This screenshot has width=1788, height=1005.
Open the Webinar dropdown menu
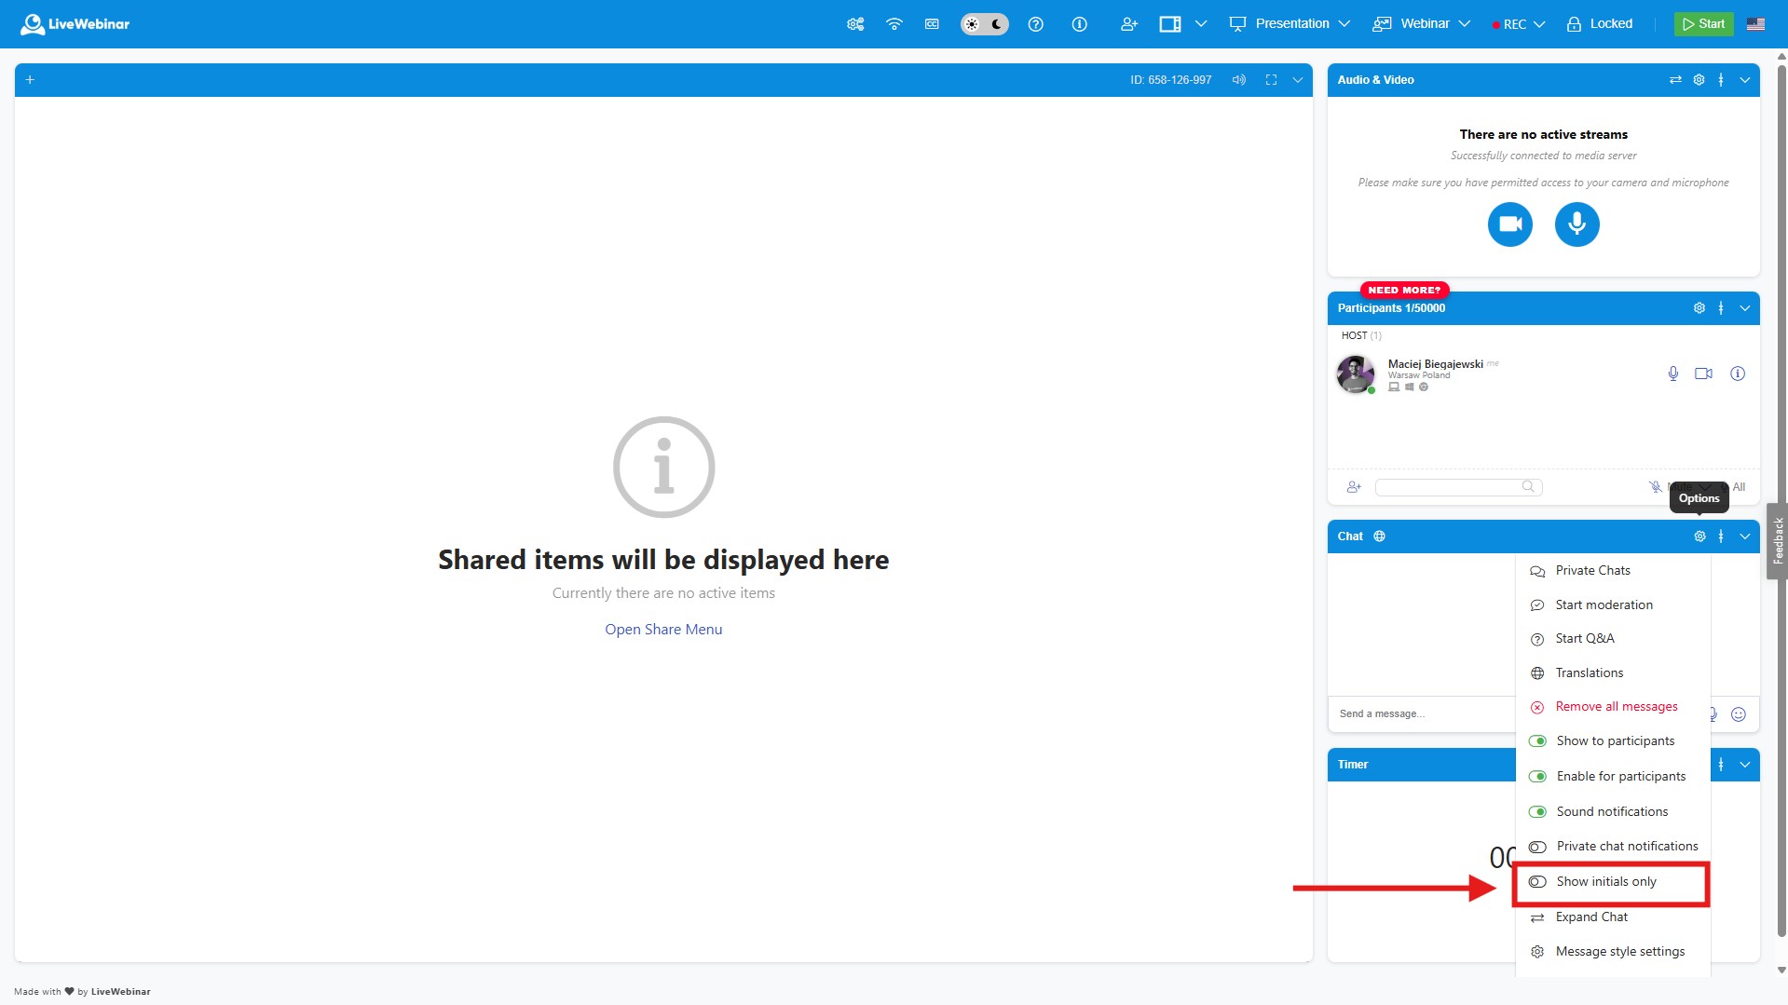(x=1421, y=24)
